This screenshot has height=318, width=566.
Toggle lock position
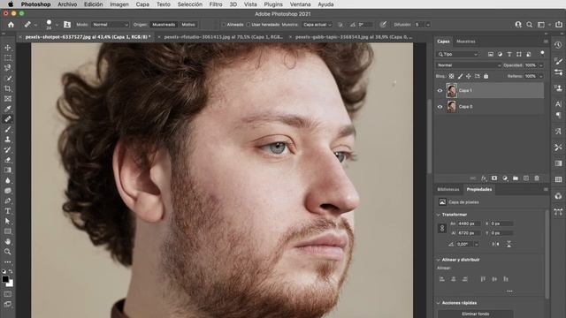[x=469, y=76]
